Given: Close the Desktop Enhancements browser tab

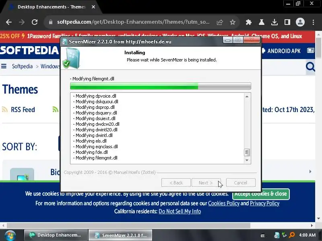Looking at the screenshot, I should point(93,7).
